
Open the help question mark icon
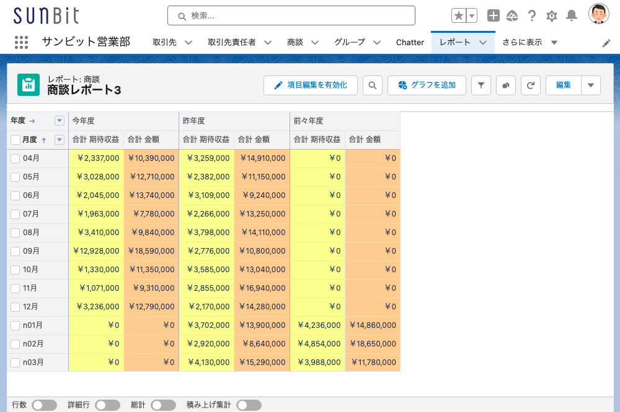click(532, 16)
